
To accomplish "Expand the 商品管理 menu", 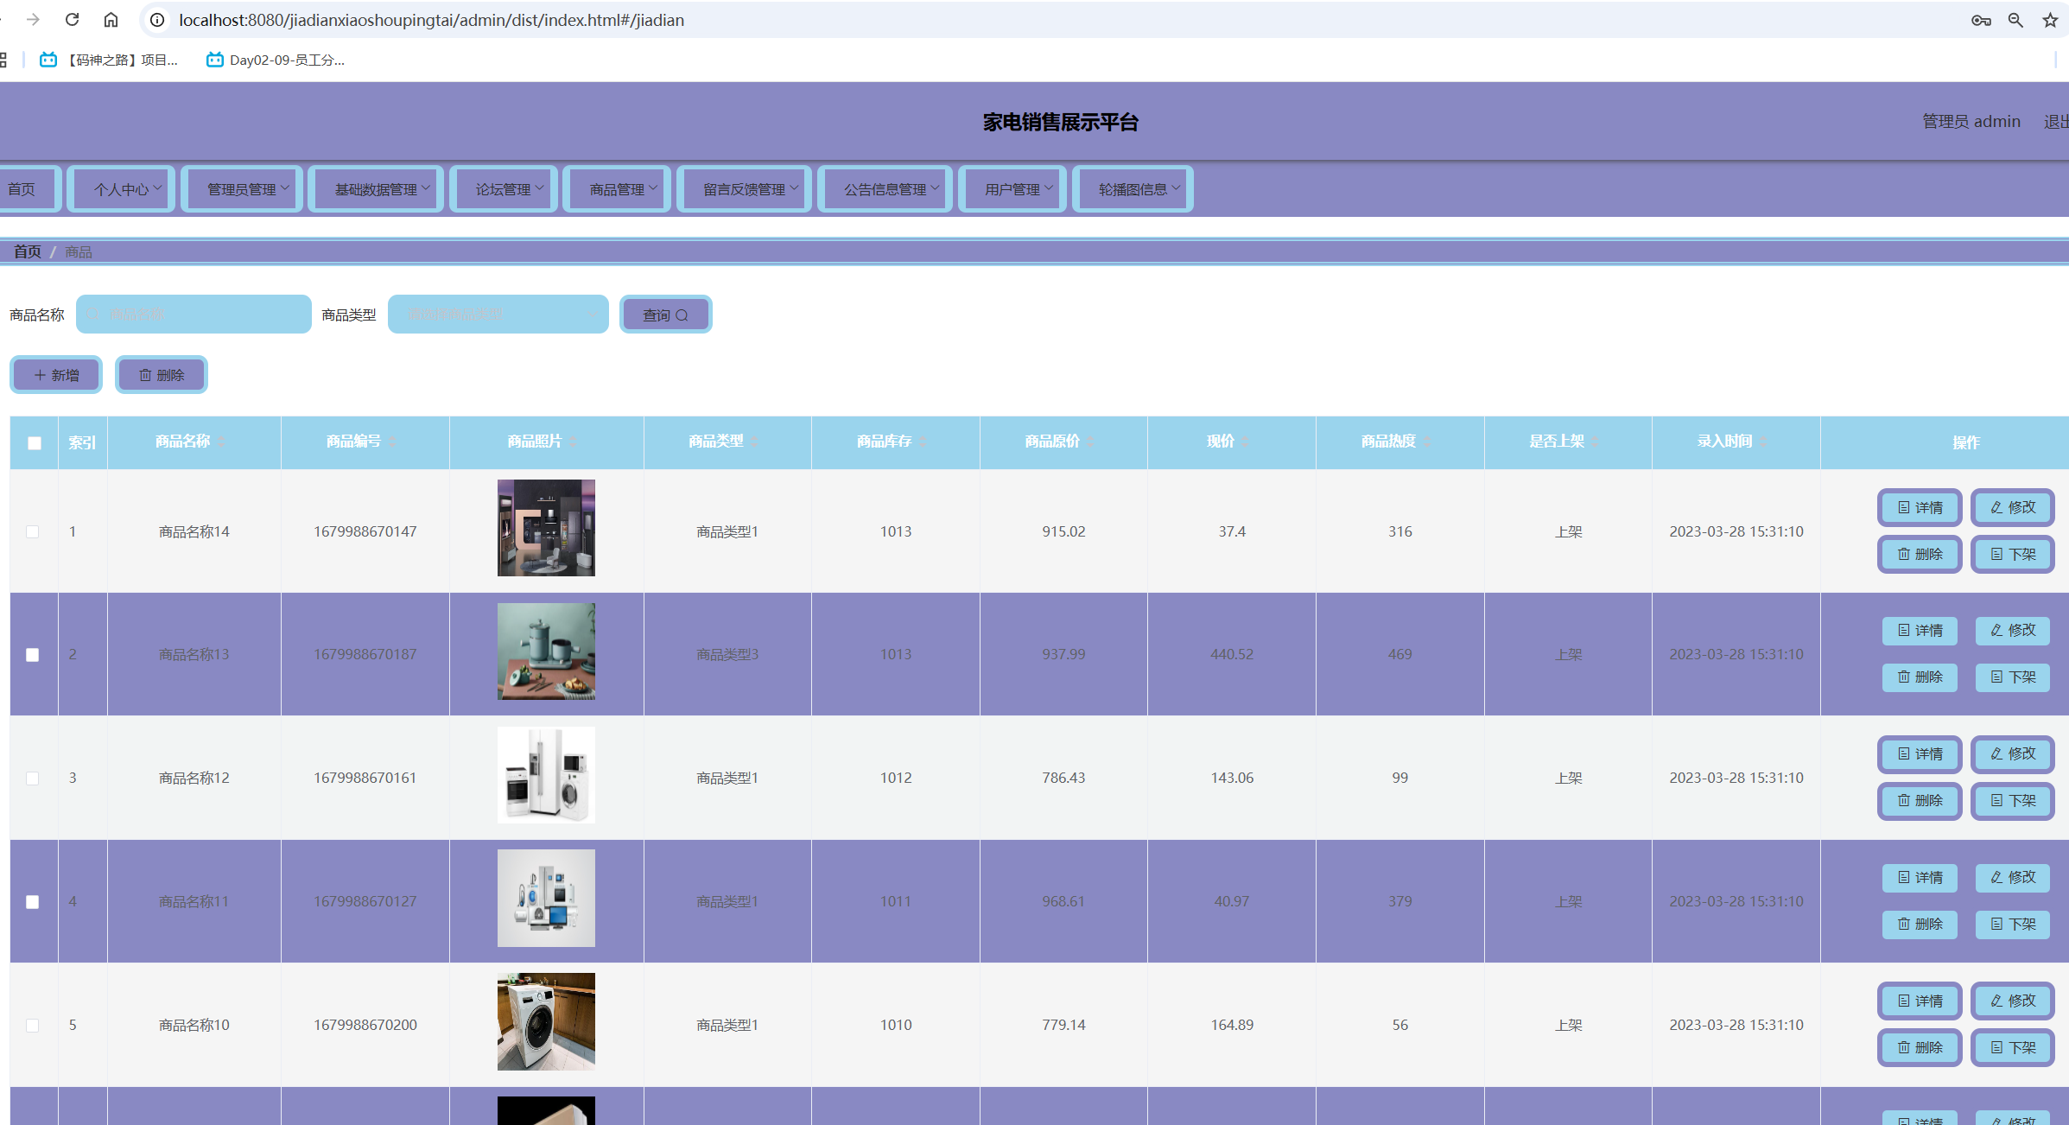I will point(617,189).
